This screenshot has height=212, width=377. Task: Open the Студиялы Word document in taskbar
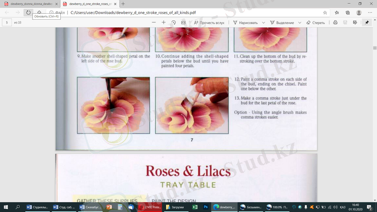pos(37,207)
